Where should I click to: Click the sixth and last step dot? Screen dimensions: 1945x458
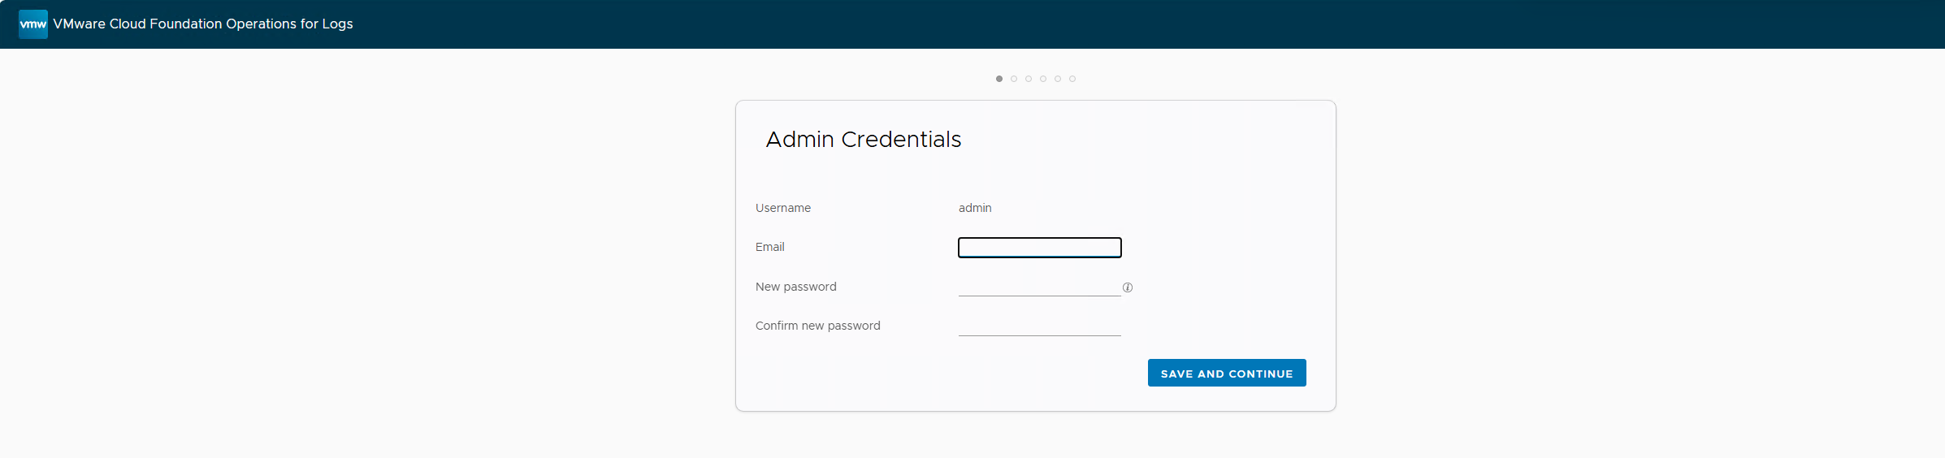point(1072,79)
